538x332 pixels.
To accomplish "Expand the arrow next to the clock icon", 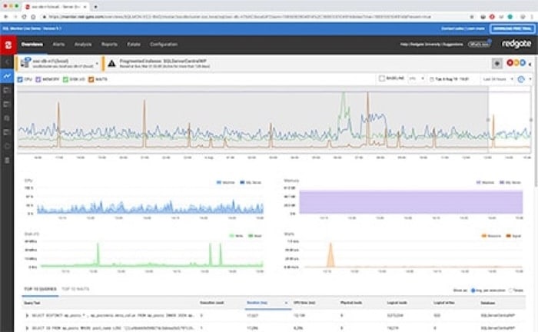I will pos(530,79).
